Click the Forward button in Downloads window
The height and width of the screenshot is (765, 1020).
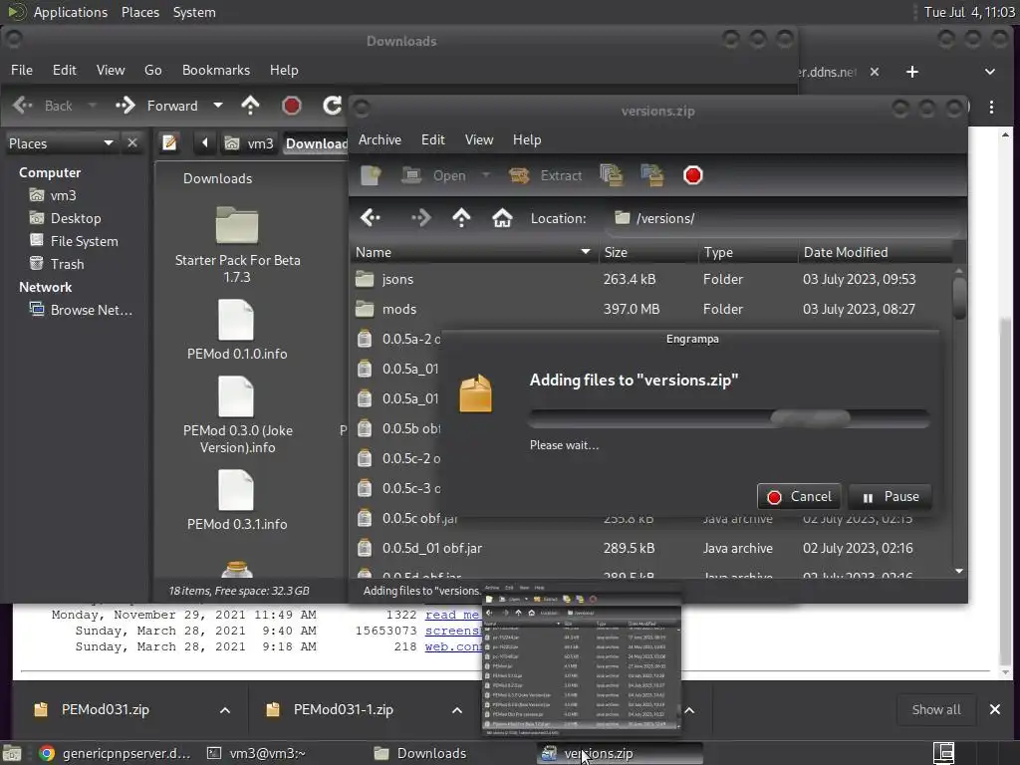[156, 106]
